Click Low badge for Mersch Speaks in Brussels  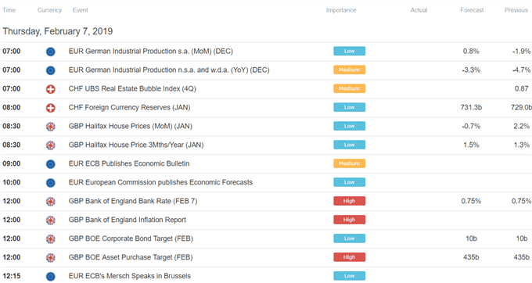pyautogui.click(x=350, y=276)
